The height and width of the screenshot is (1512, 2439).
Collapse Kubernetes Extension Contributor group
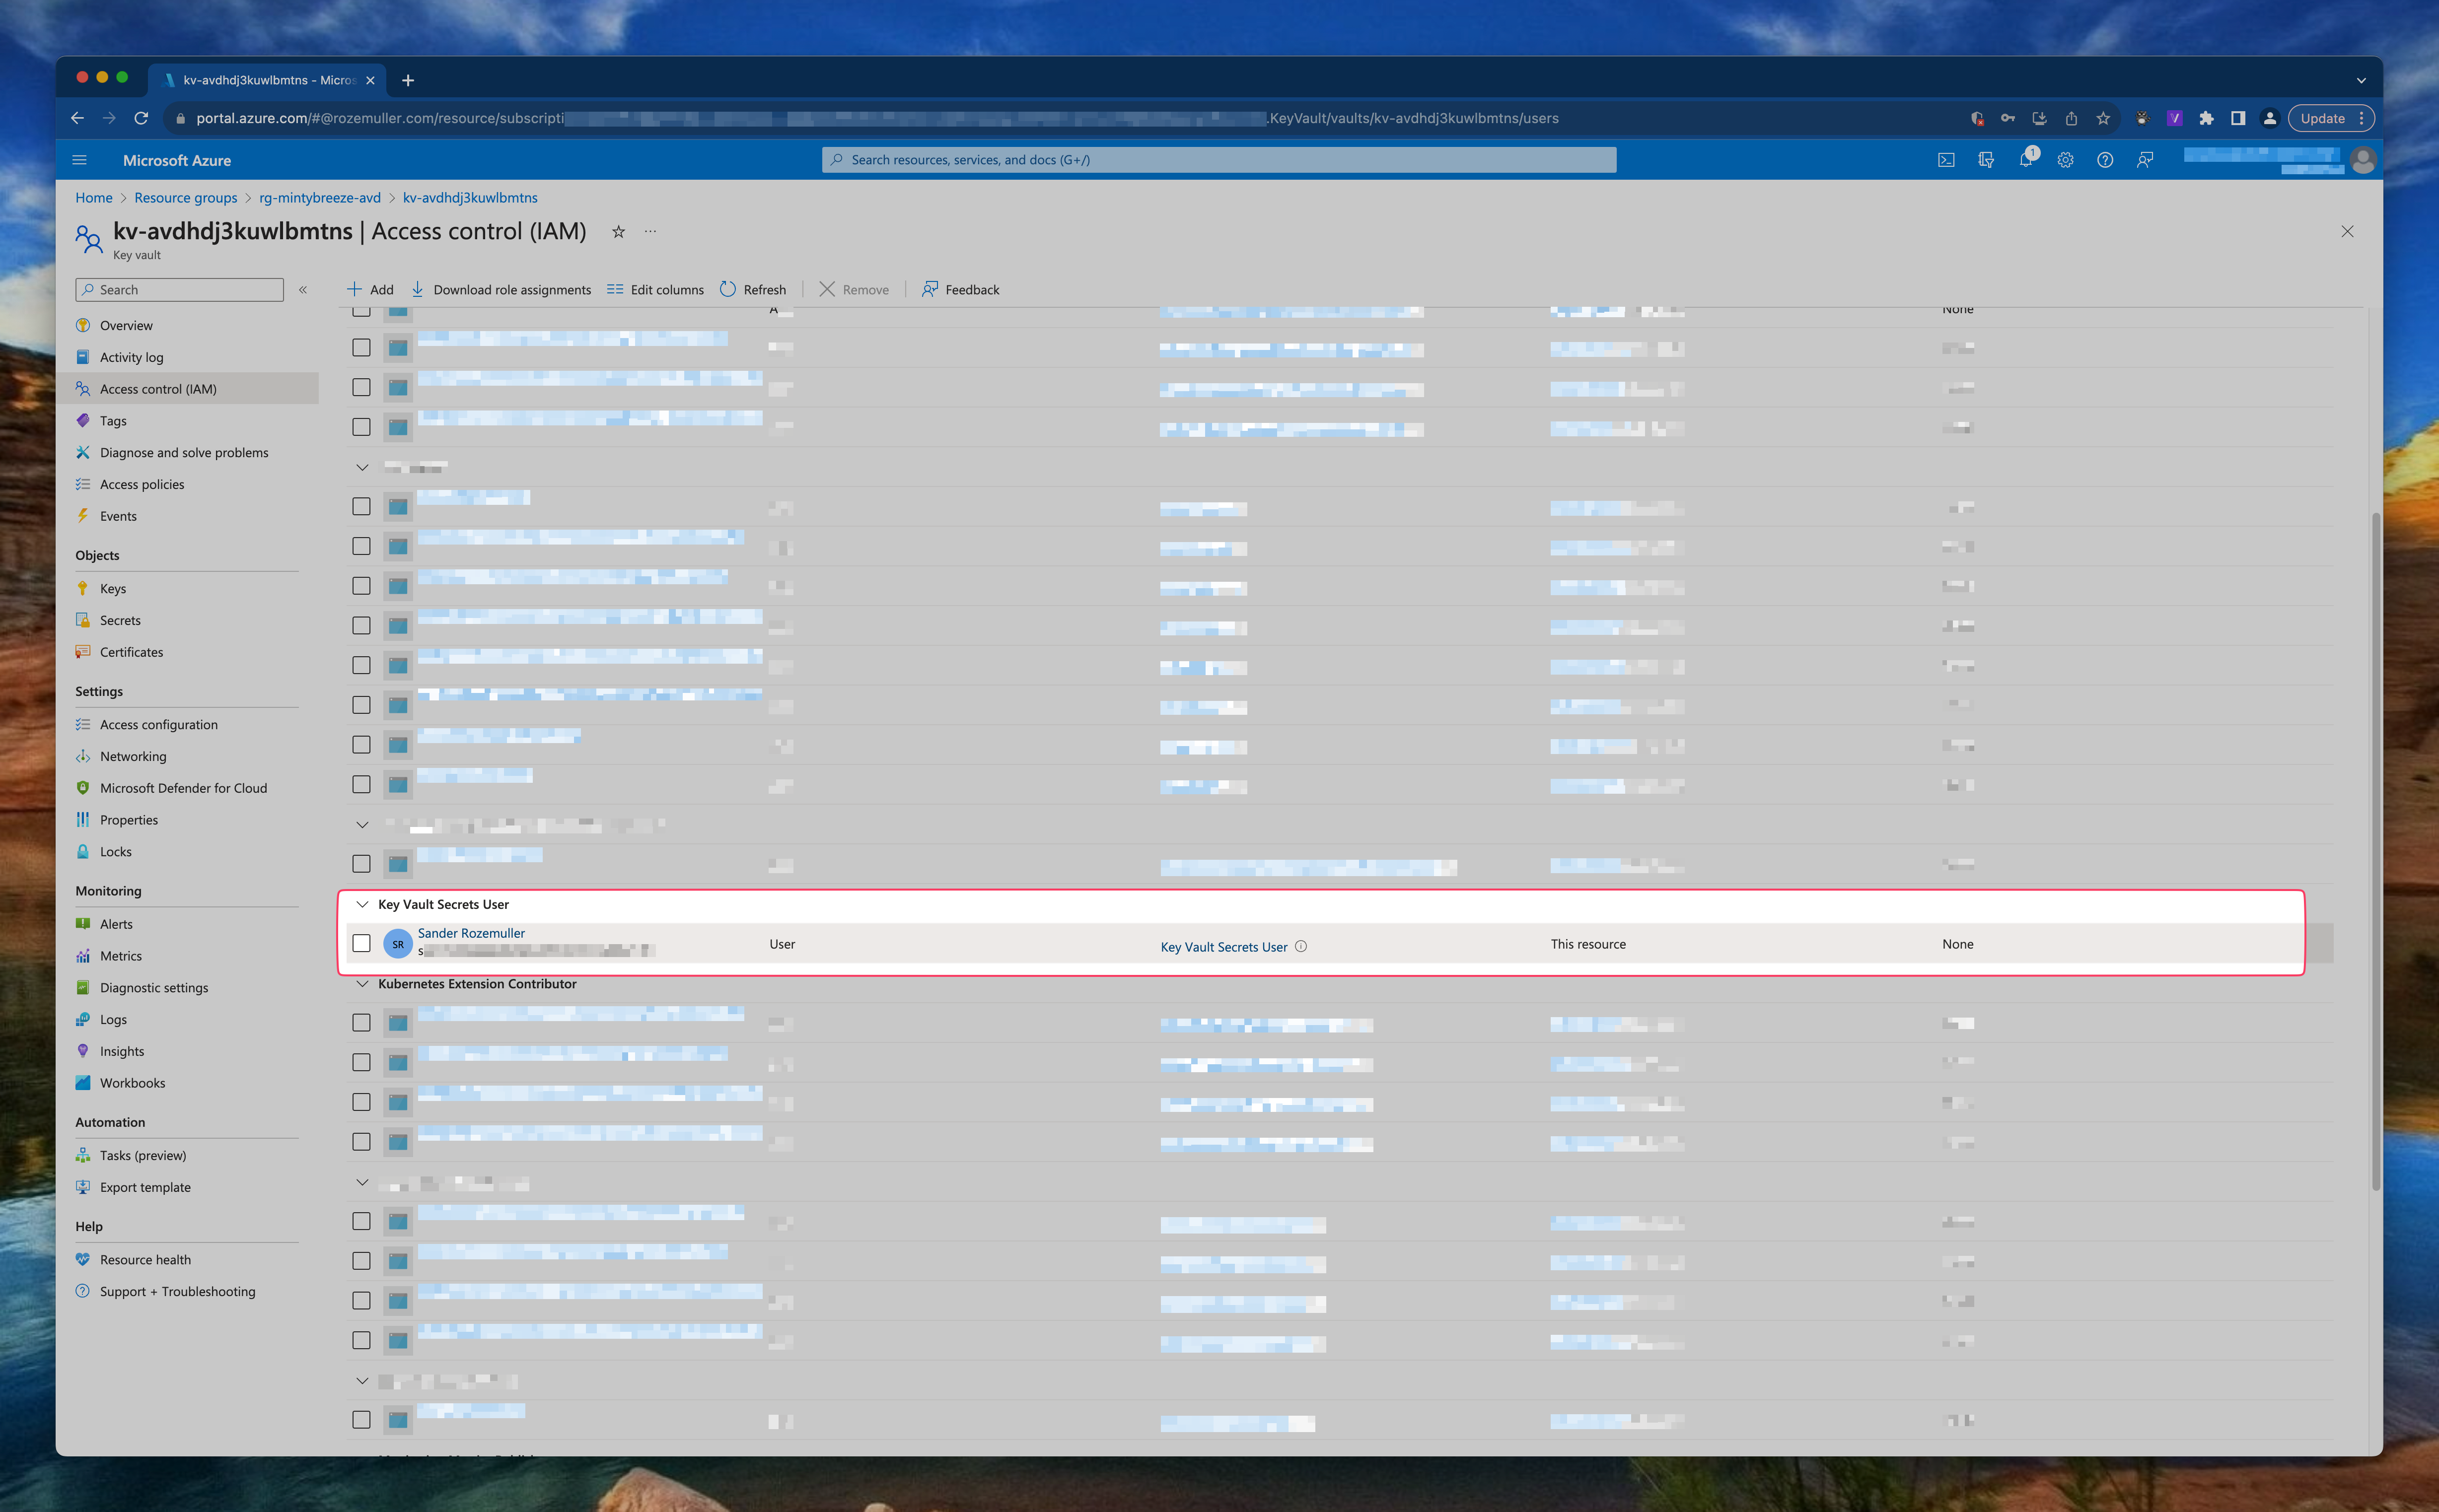pyautogui.click(x=362, y=984)
